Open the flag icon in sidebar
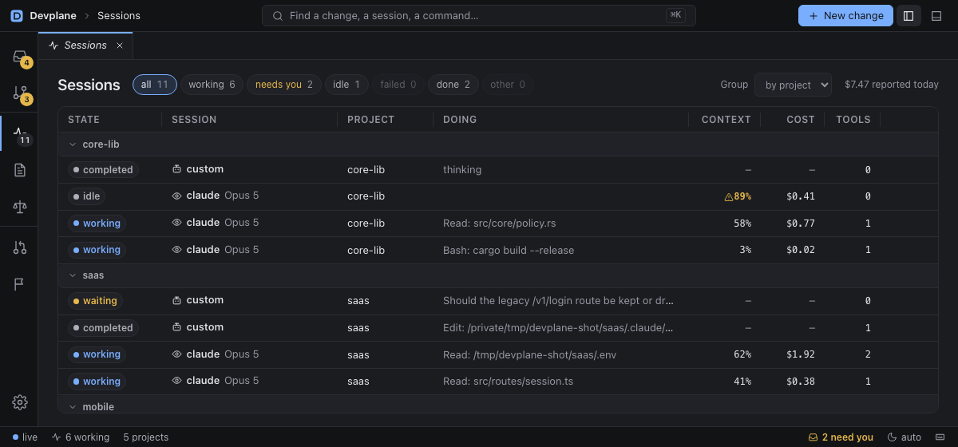 click(x=20, y=284)
